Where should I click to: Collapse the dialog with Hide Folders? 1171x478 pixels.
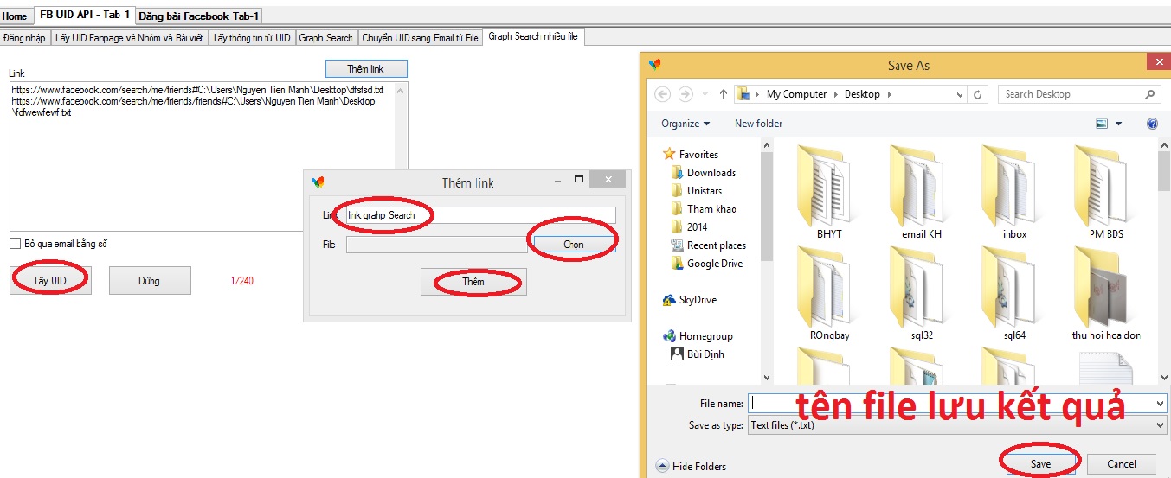[x=692, y=466]
